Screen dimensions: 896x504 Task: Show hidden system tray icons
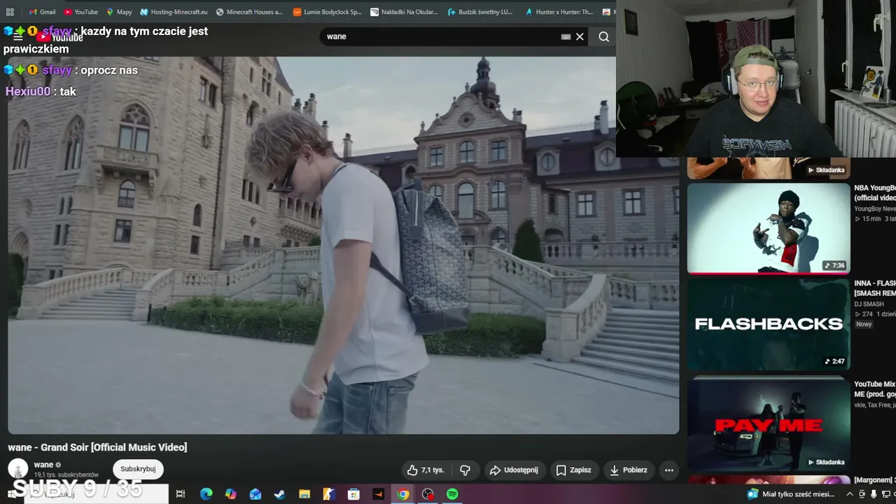click(x=850, y=494)
